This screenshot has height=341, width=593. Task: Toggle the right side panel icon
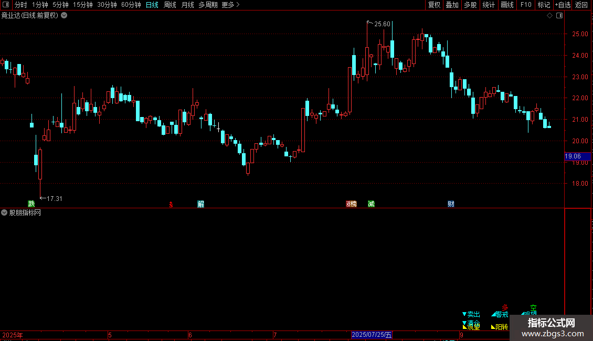coord(559,16)
